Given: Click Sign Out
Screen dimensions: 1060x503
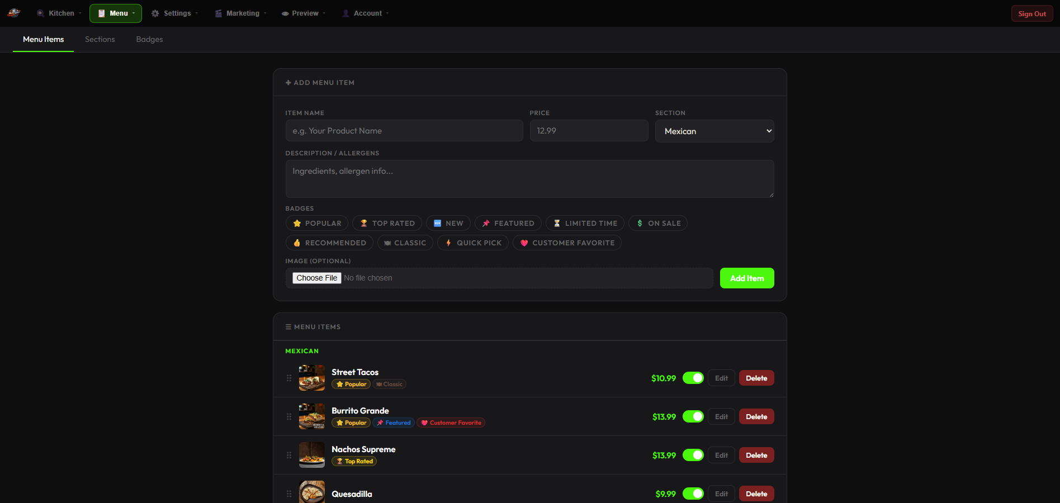Looking at the screenshot, I should click(x=1031, y=13).
